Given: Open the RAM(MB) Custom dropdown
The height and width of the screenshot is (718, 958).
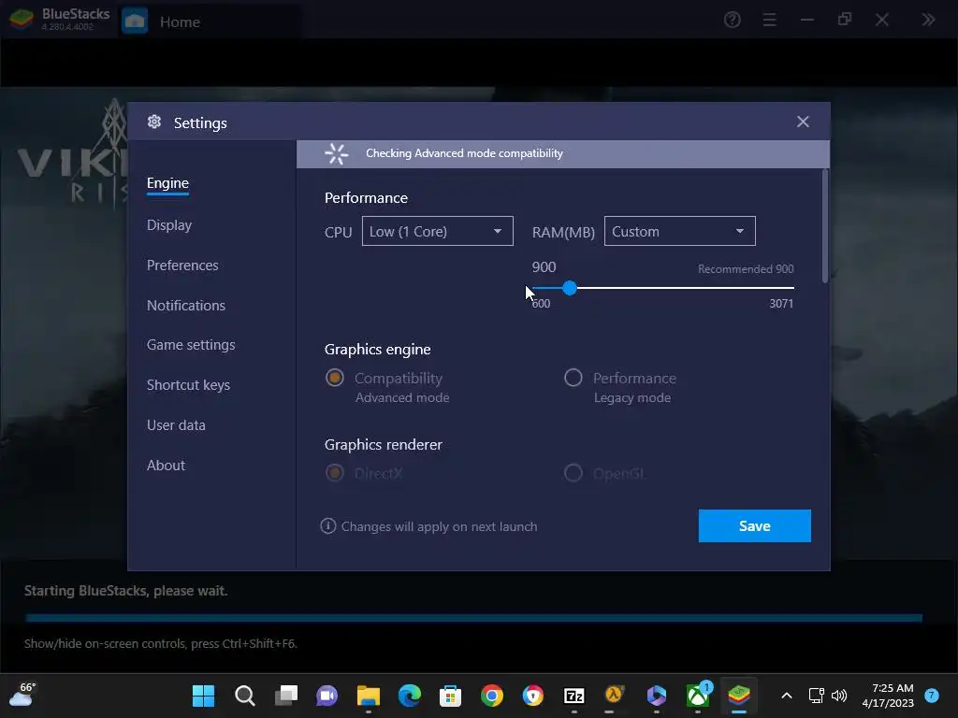Looking at the screenshot, I should click(679, 232).
